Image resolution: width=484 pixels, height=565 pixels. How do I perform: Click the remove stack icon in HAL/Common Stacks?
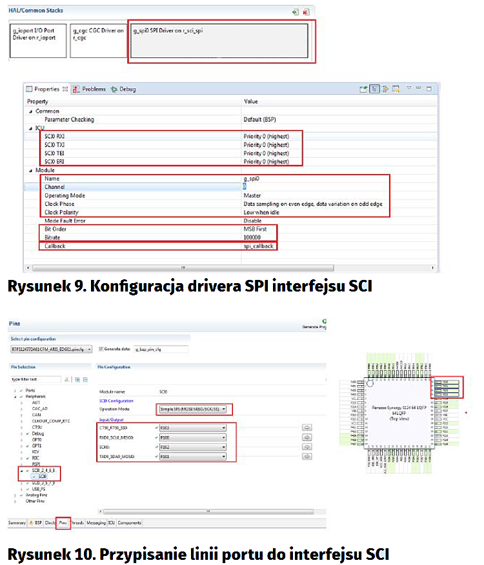[307, 12]
